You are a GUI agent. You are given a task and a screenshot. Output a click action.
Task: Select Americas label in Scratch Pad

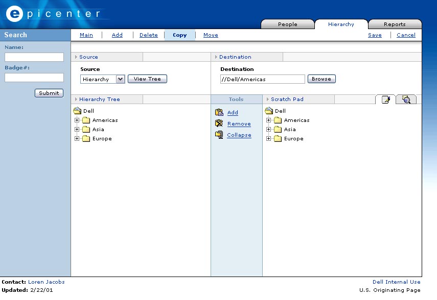coord(297,120)
